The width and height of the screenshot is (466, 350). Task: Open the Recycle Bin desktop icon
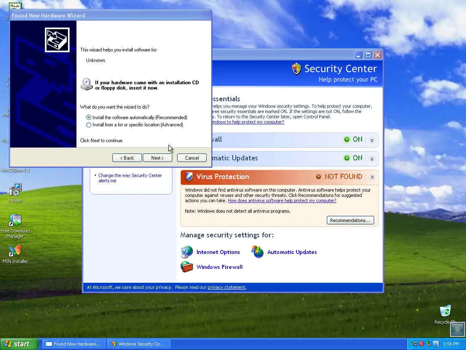click(445, 314)
